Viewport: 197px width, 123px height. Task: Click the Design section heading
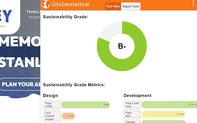50,96
